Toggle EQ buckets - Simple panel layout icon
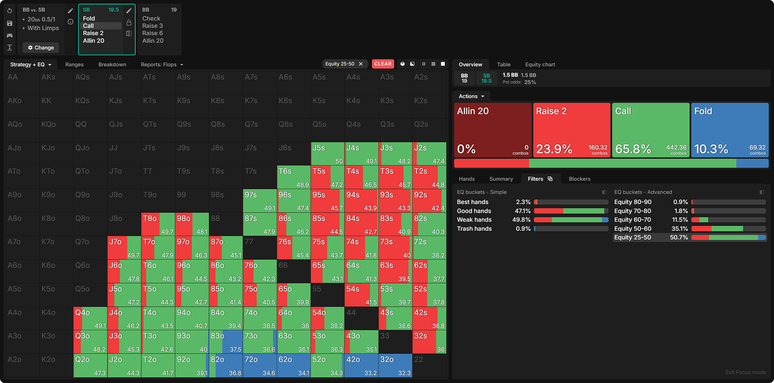 point(604,192)
